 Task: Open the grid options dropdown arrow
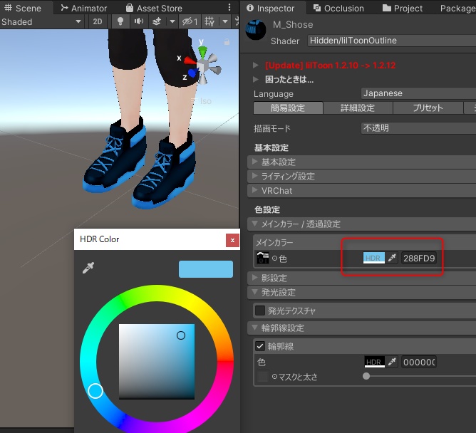pyautogui.click(x=225, y=21)
